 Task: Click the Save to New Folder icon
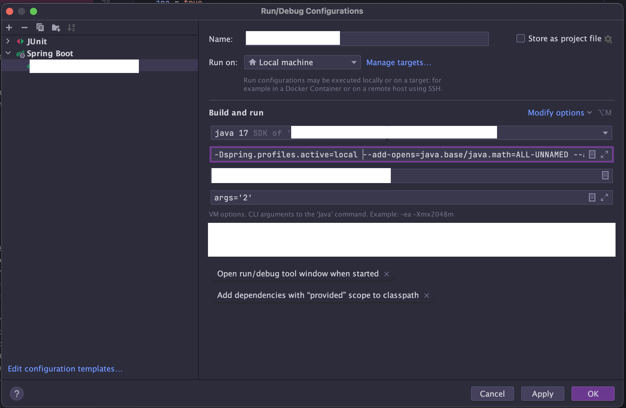pos(56,28)
